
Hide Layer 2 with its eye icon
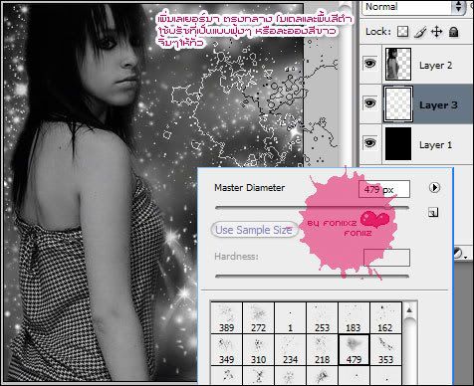(x=369, y=63)
